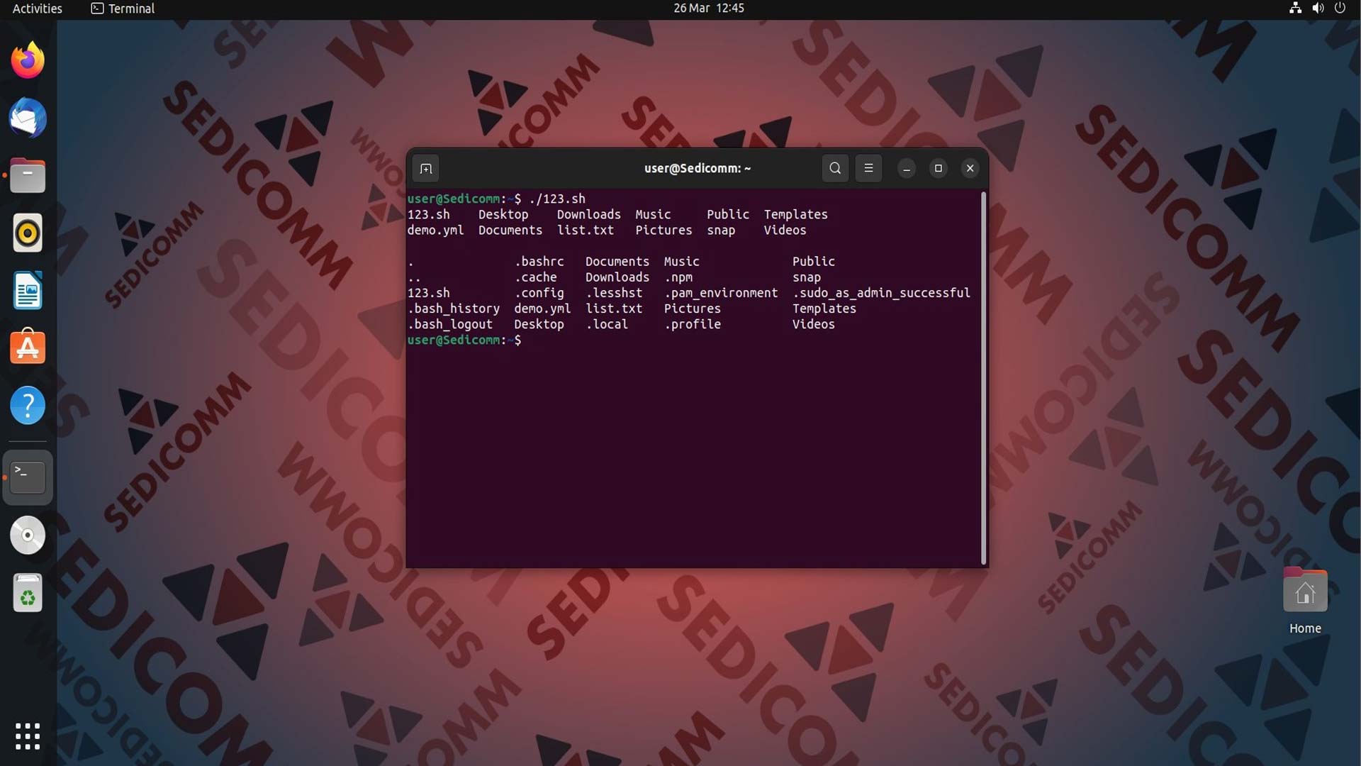Click demo.yml in first listing
The image size is (1361, 766).
435,231
